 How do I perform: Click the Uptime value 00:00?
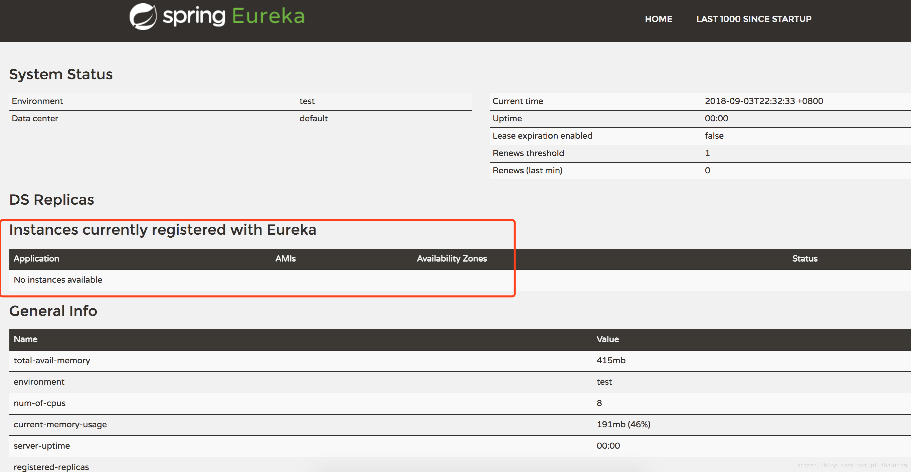[716, 119]
